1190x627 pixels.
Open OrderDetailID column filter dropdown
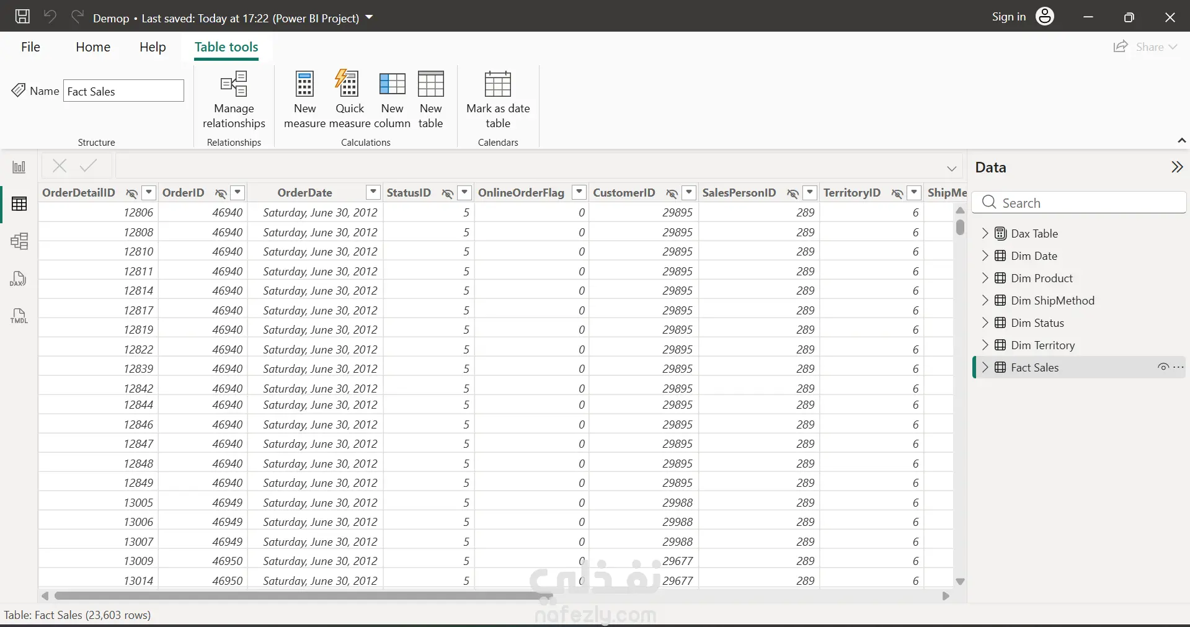click(149, 192)
